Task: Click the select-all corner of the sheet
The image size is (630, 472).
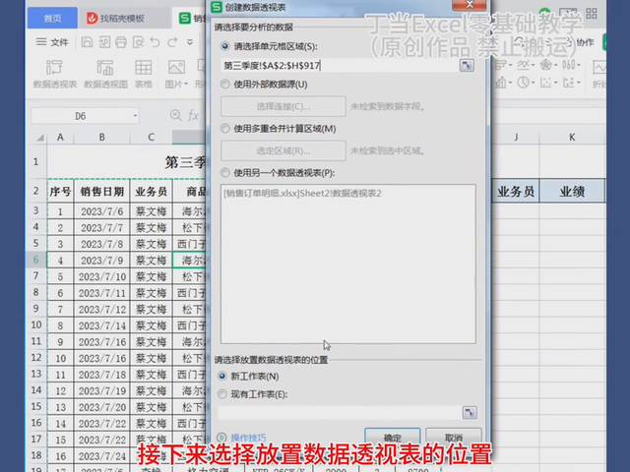Action: [39, 138]
